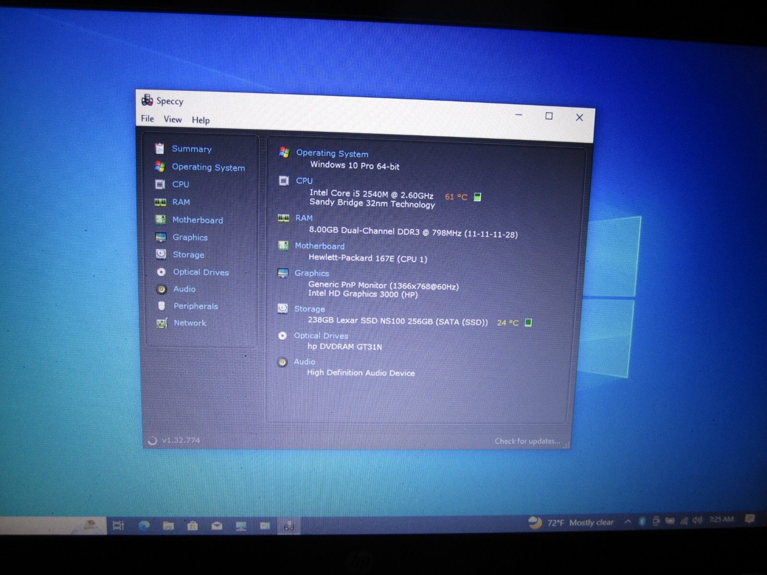Click the Speccy window resize grip corner
The image size is (767, 575).
[566, 445]
